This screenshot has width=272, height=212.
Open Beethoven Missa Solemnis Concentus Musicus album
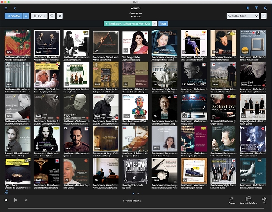tap(224, 75)
